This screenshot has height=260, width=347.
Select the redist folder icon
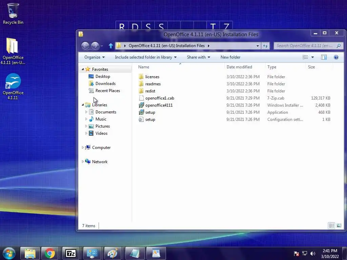[141, 91]
